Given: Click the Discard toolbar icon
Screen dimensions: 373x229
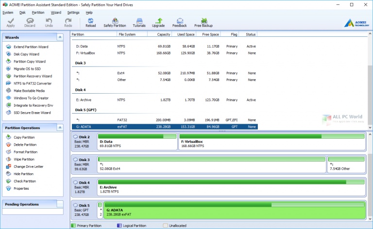Looking at the screenshot, I should tap(30, 23).
